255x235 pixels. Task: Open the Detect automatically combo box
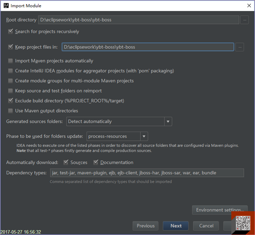[x=119, y=121]
